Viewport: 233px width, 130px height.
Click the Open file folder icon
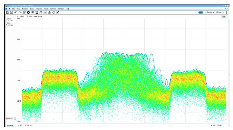[x=7, y=12]
